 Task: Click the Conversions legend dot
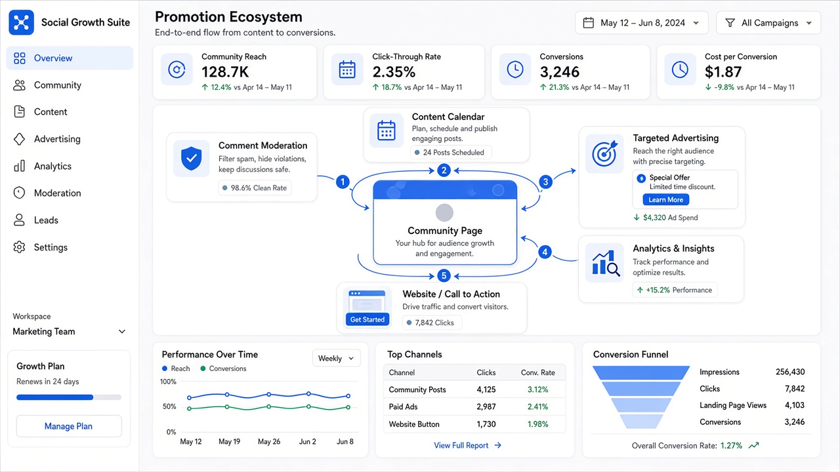203,368
